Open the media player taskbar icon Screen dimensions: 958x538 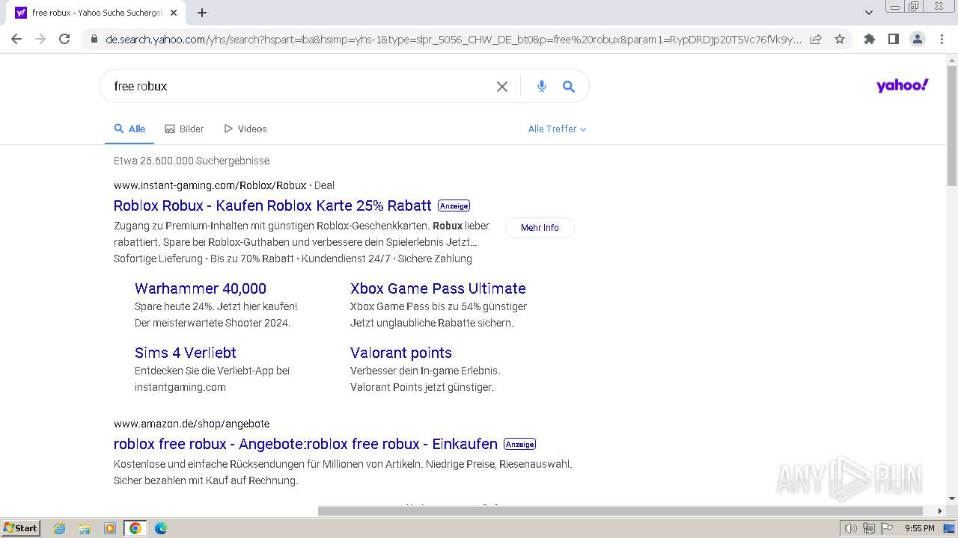pos(110,528)
